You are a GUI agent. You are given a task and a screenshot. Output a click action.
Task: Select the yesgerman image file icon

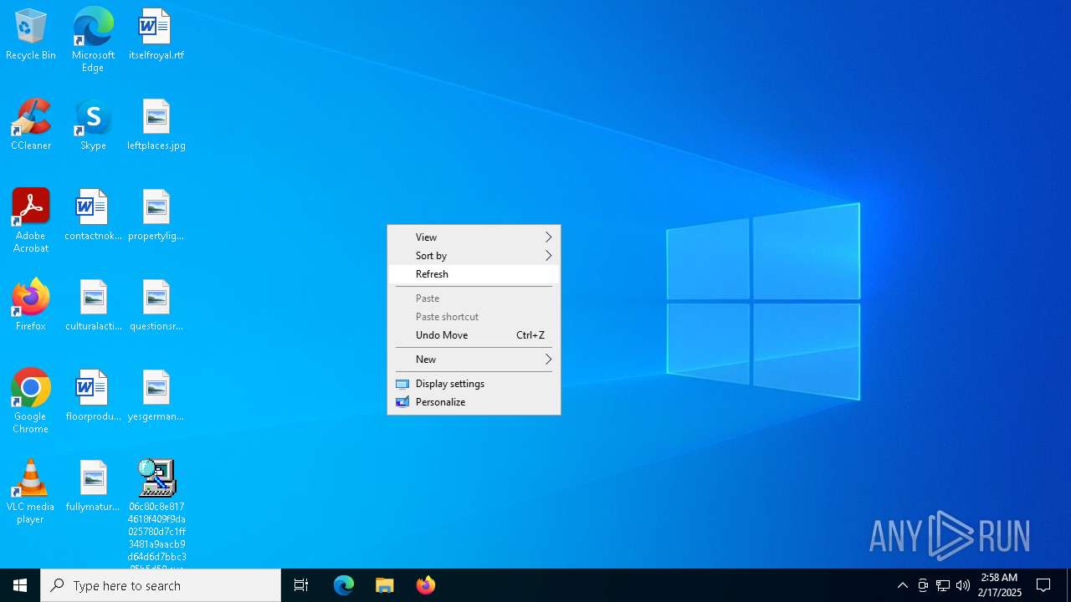[156, 396]
